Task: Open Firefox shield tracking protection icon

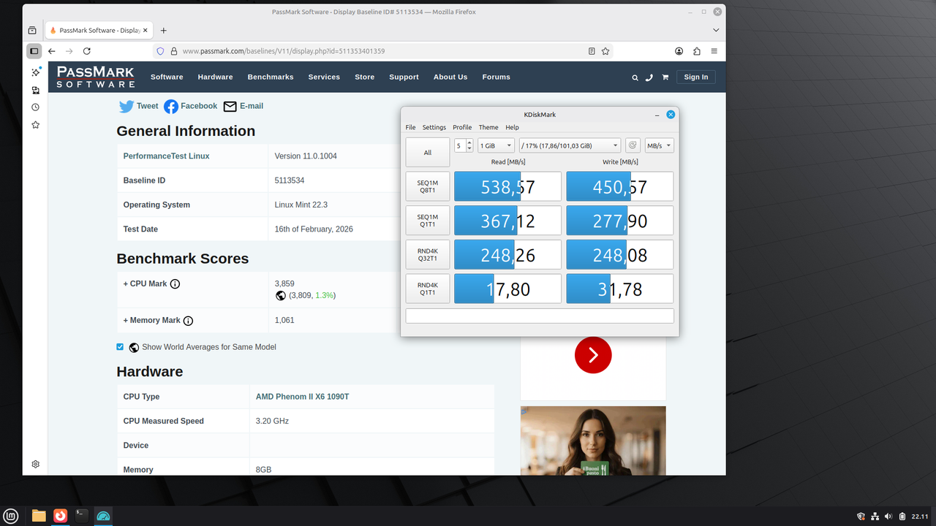Action: (x=160, y=51)
